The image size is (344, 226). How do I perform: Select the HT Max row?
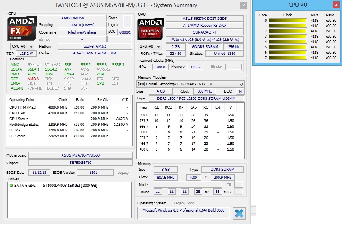pos(69,130)
